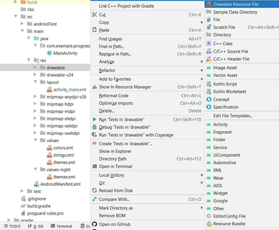279x230 pixels.
Task: Collapse the main folder arrow
Action: coord(22,31)
